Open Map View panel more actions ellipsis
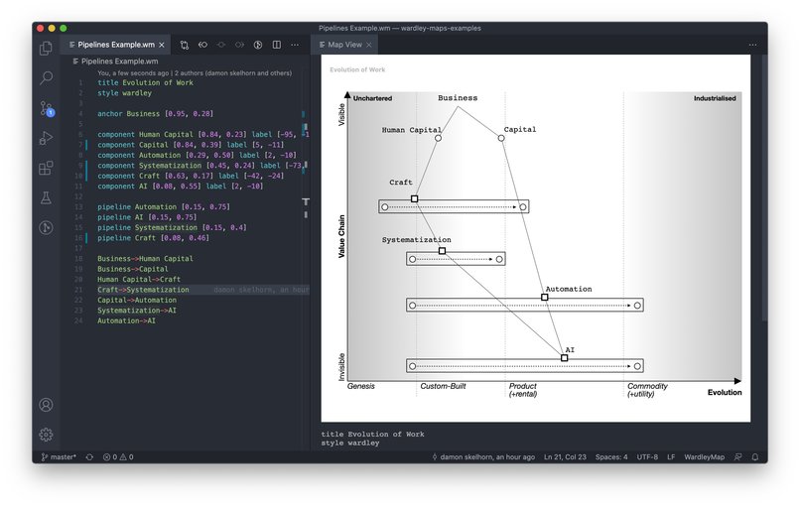800x506 pixels. tap(752, 45)
